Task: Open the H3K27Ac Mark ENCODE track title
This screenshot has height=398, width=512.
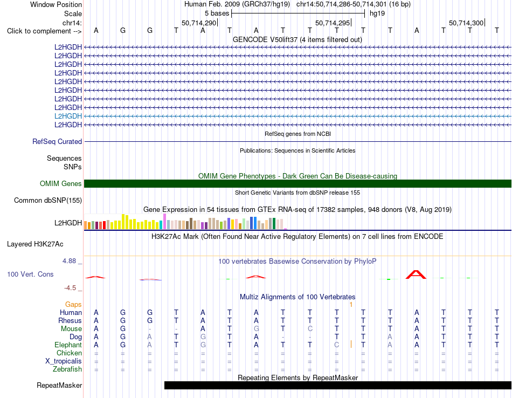Action: [297, 237]
